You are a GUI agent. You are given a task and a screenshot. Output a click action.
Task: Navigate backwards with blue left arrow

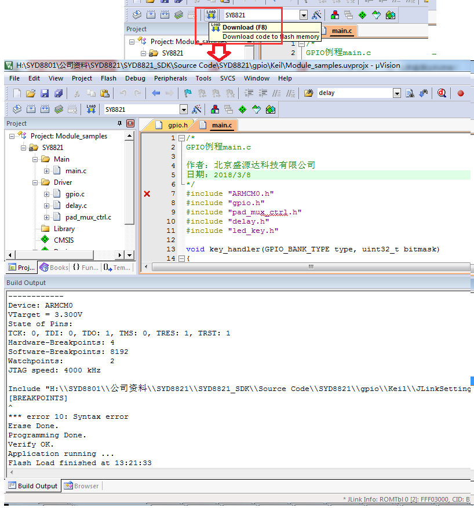[156, 93]
